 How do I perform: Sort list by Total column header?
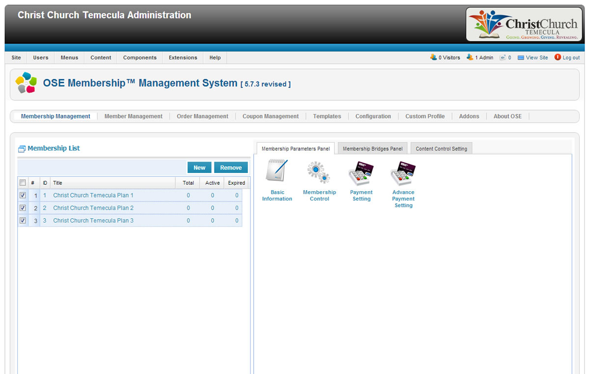[188, 183]
